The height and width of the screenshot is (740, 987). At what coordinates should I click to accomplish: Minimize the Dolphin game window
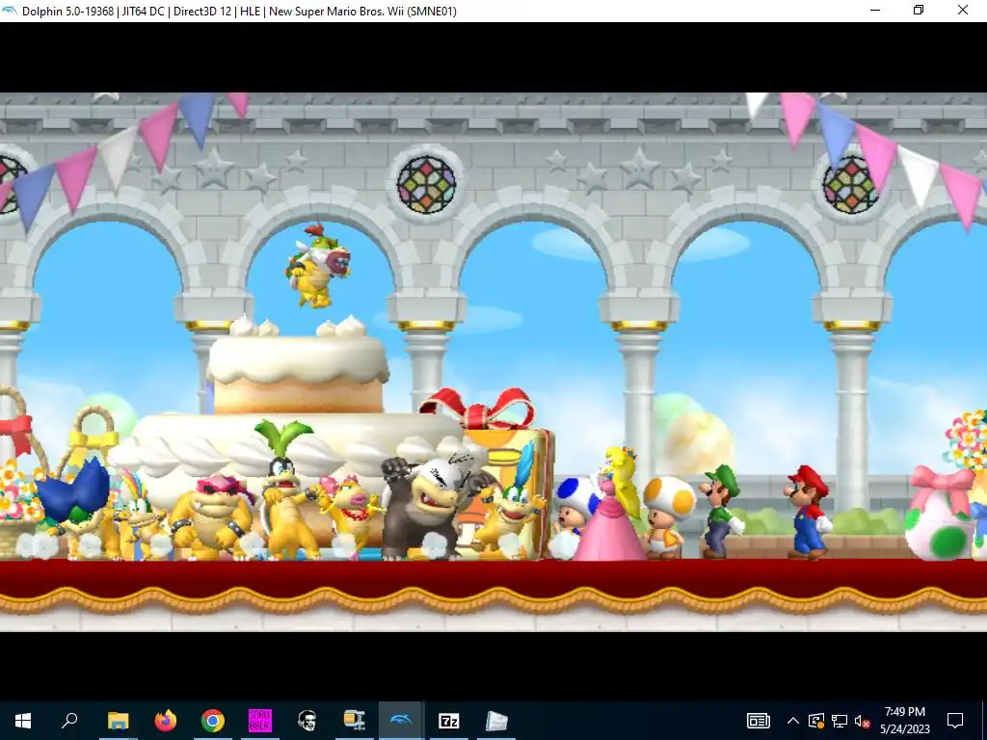[875, 10]
